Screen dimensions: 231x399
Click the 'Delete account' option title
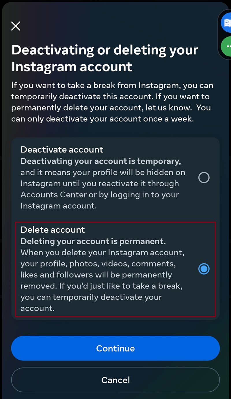click(x=53, y=230)
